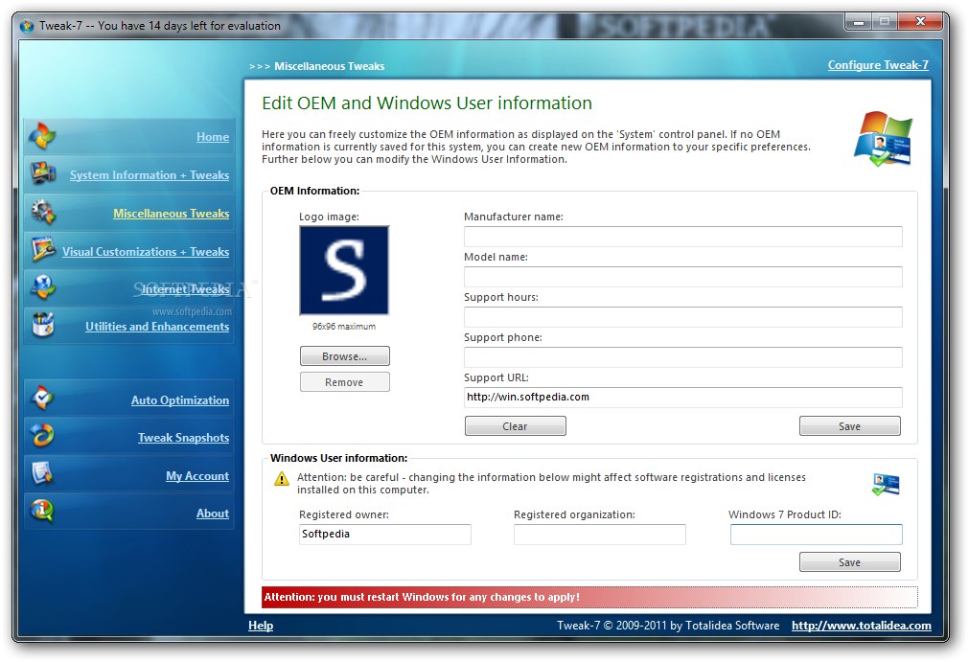Open the Home page link

pyautogui.click(x=213, y=137)
